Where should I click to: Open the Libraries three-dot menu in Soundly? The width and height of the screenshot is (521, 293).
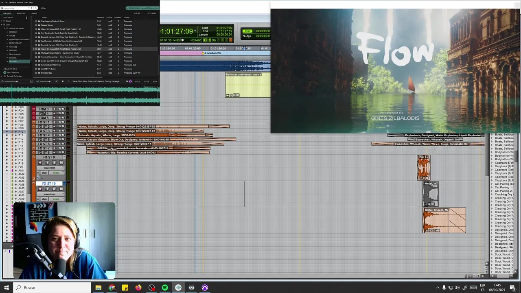tap(26, 17)
